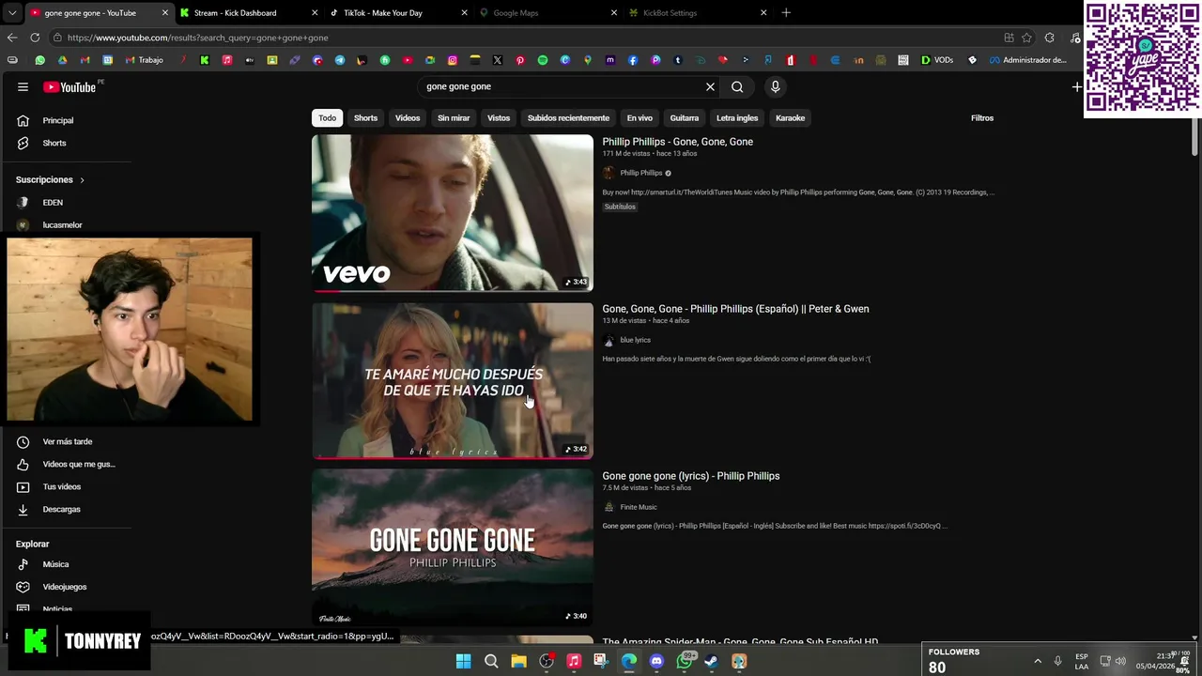The height and width of the screenshot is (676, 1202).
Task: Select the 'Karaoke' filter chip
Action: [790, 118]
